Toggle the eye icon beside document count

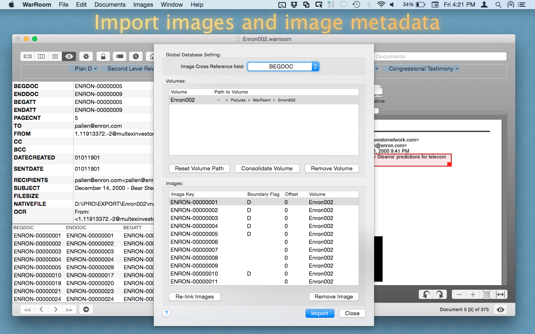500,309
